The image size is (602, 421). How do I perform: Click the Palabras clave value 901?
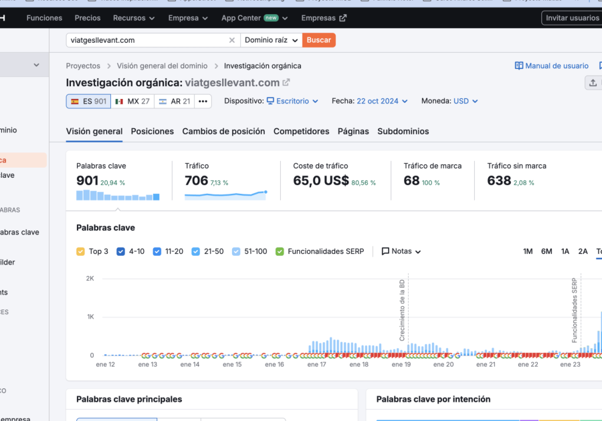88,180
